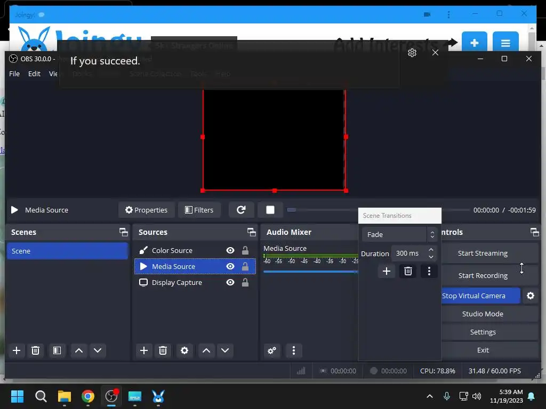This screenshot has width=546, height=409.
Task: Select the Scene item in Scenes
Action: [67, 251]
